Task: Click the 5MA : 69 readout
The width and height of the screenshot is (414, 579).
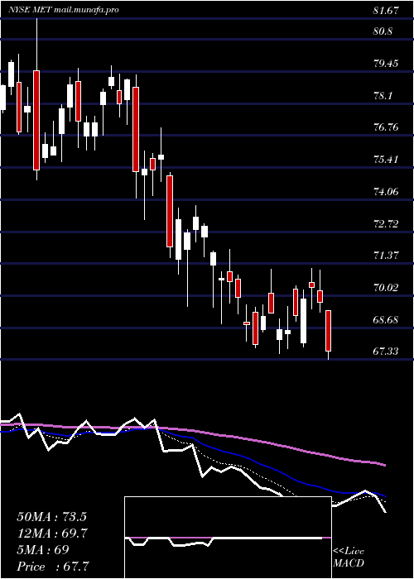Action: [x=43, y=549]
